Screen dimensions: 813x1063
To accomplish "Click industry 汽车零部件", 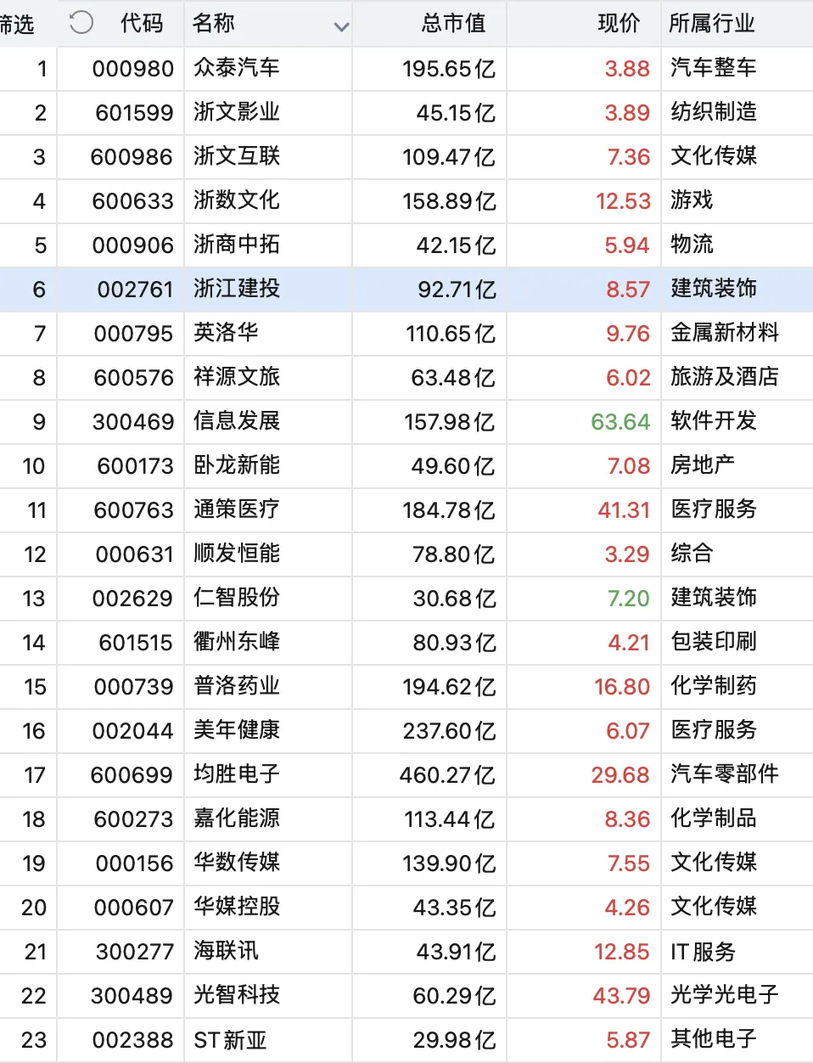I will (x=725, y=774).
